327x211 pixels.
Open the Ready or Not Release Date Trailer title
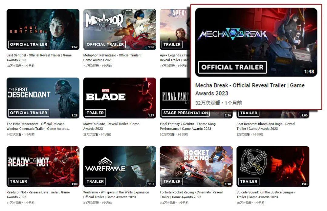(x=38, y=195)
